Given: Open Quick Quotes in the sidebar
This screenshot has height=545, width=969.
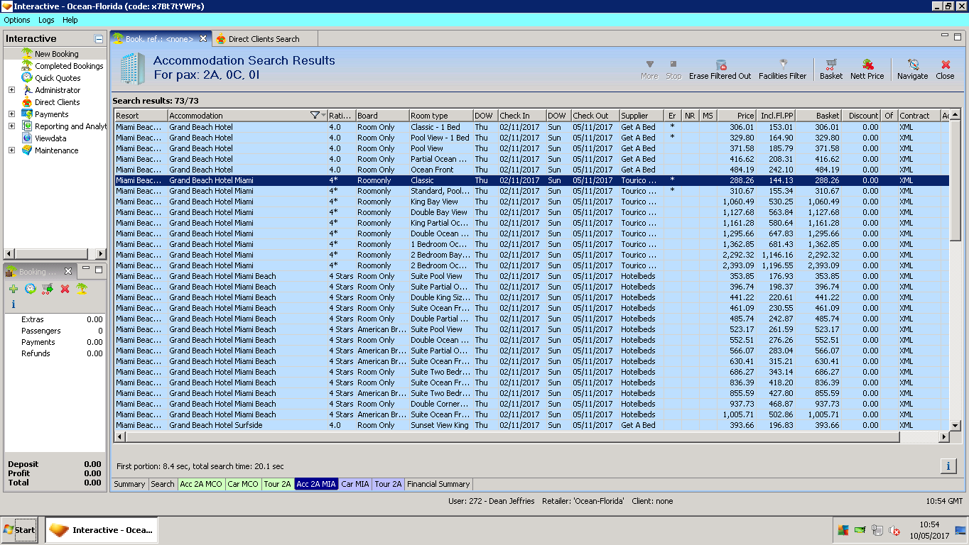Looking at the screenshot, I should (x=58, y=78).
